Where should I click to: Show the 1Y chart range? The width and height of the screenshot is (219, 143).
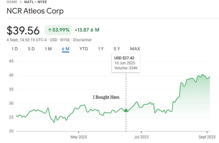(101, 49)
